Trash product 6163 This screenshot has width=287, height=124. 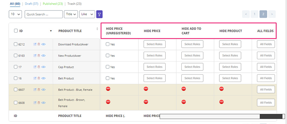(39, 55)
